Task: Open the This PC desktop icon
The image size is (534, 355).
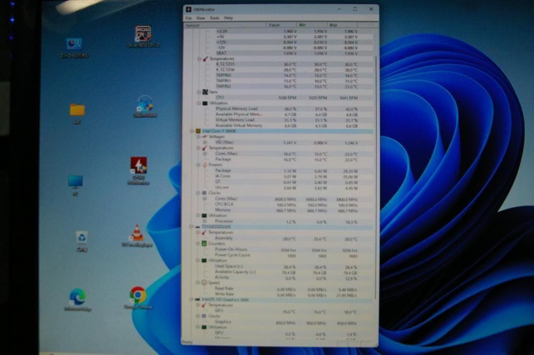Action: tap(75, 179)
